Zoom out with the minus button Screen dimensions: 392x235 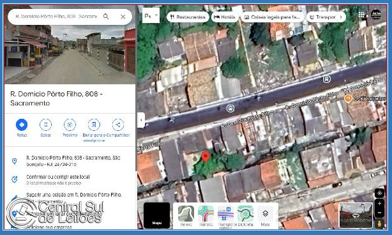tap(379, 213)
